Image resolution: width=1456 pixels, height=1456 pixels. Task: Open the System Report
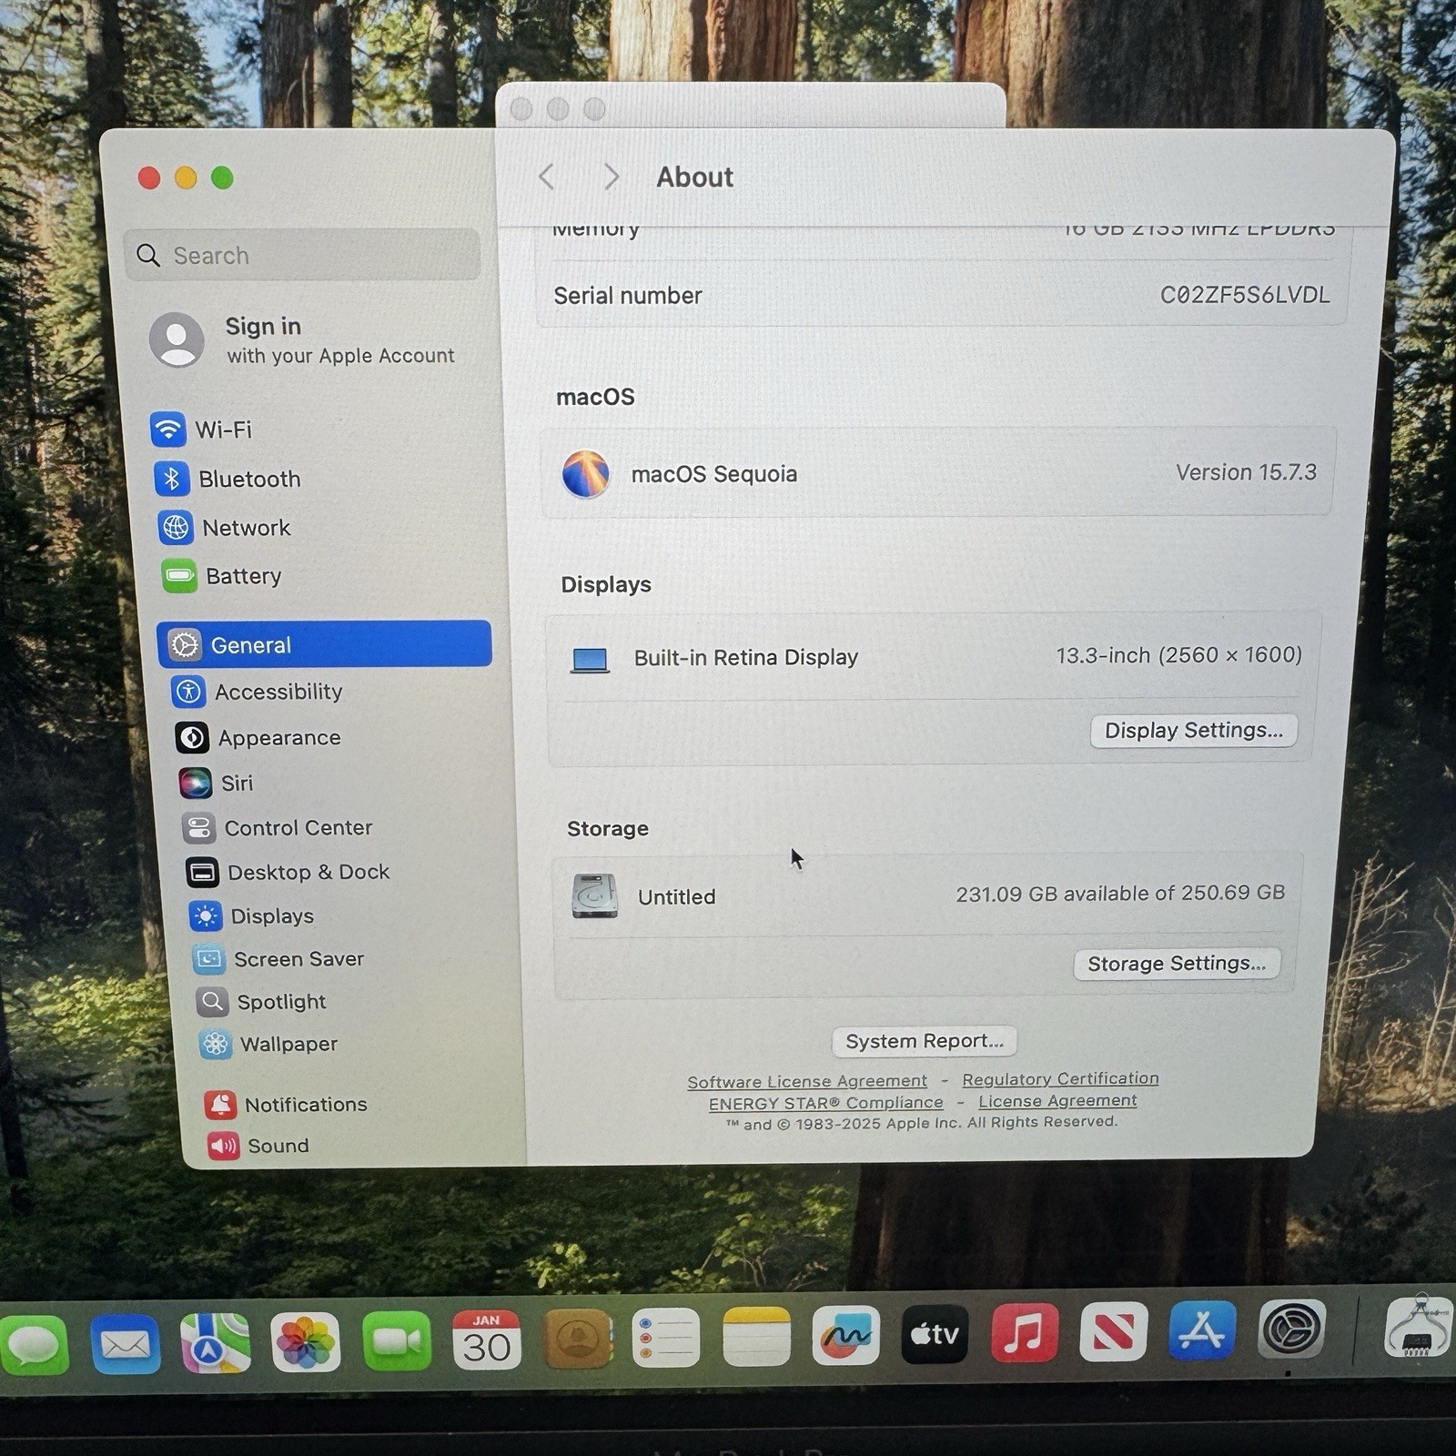point(925,1041)
